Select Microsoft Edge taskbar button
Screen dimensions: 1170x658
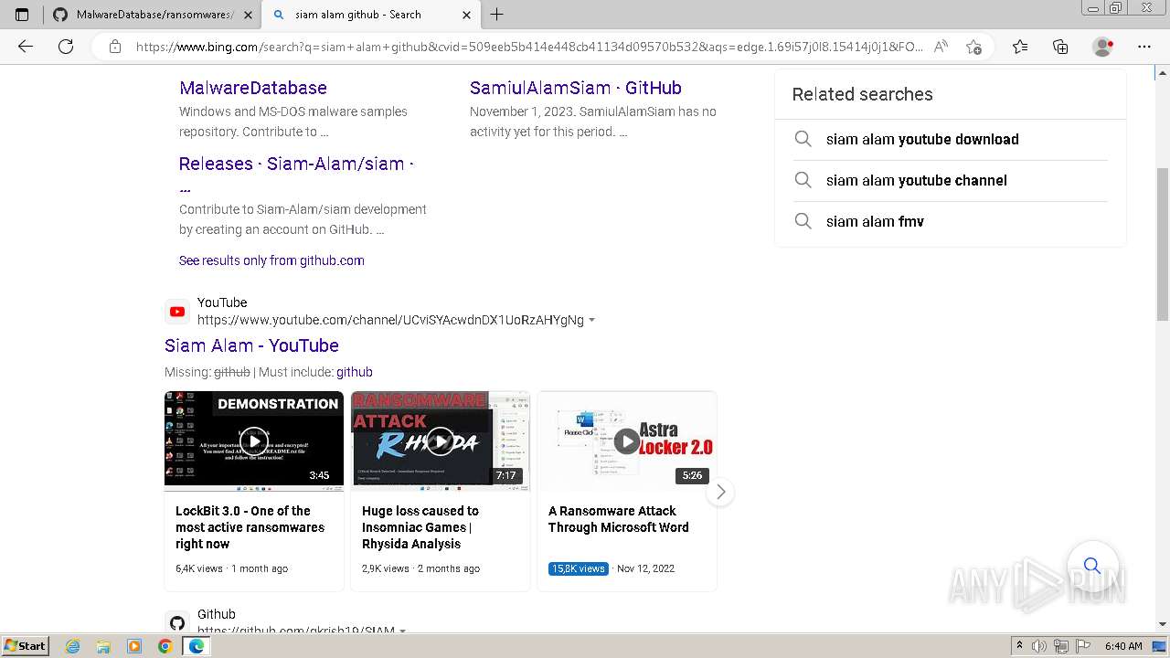[196, 646]
